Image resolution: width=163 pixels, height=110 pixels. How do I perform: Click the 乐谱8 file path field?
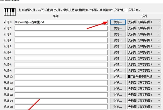point(61,64)
